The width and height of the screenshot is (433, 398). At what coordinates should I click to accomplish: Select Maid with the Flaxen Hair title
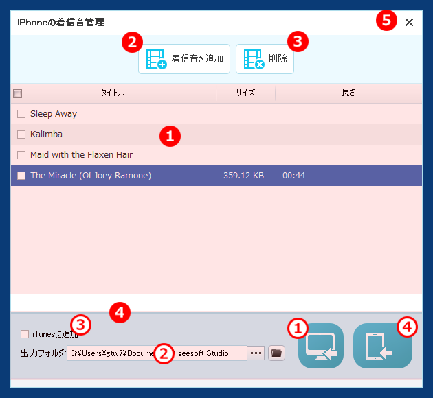(82, 155)
